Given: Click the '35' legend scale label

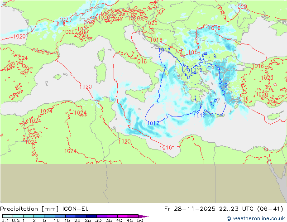Looking at the screenshot, I should 109,220.
